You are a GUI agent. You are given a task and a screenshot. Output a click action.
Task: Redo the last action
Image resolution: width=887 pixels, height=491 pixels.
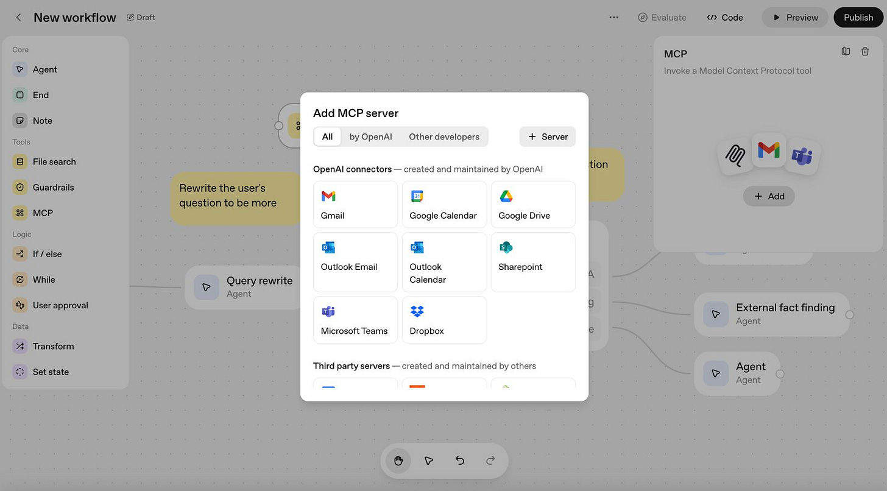point(490,461)
